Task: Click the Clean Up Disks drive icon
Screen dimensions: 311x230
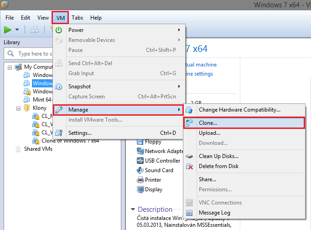Action: point(190,156)
